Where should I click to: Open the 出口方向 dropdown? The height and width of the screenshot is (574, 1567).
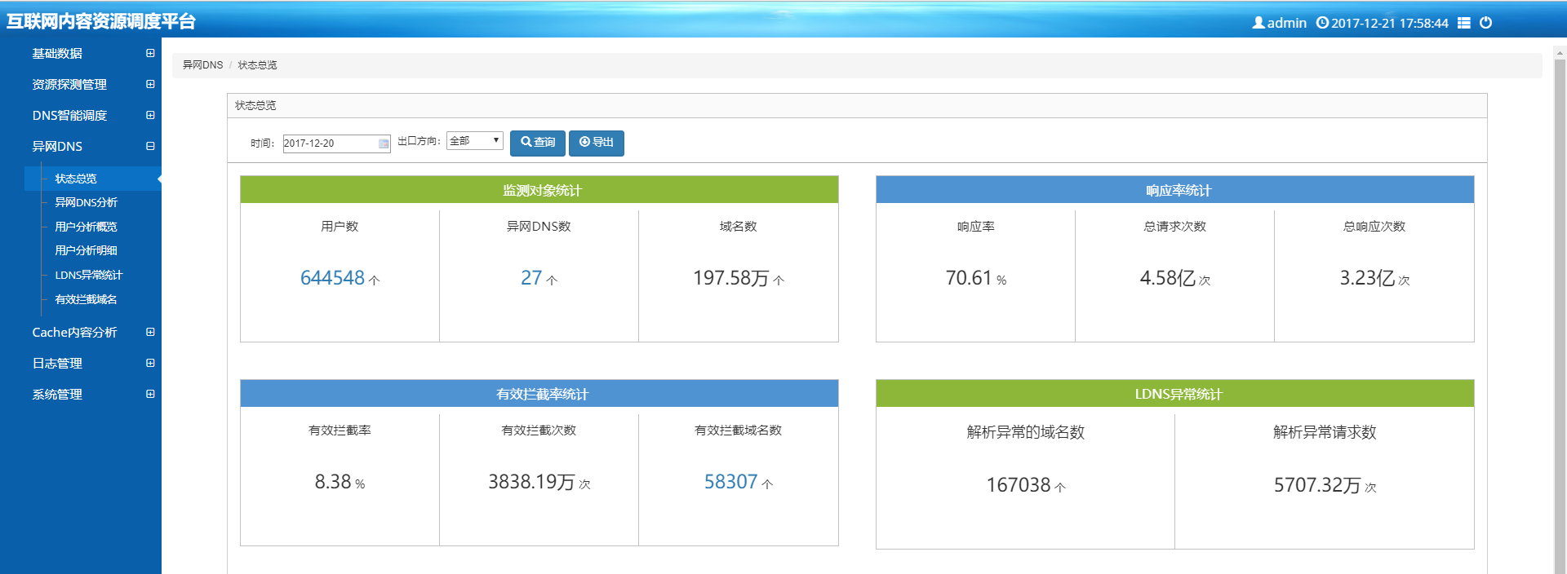[474, 141]
